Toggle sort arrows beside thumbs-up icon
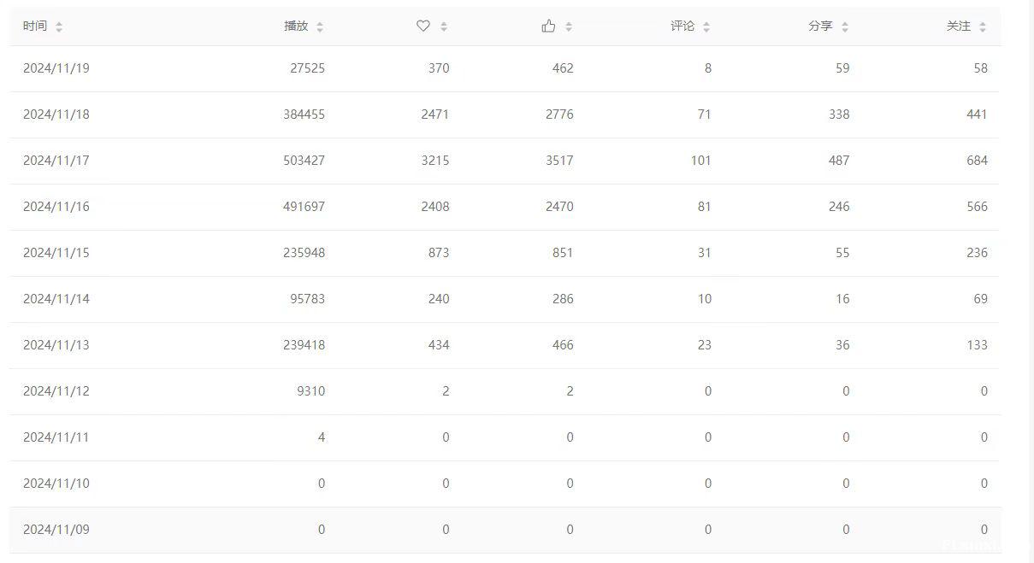1034x563 pixels. click(x=569, y=26)
